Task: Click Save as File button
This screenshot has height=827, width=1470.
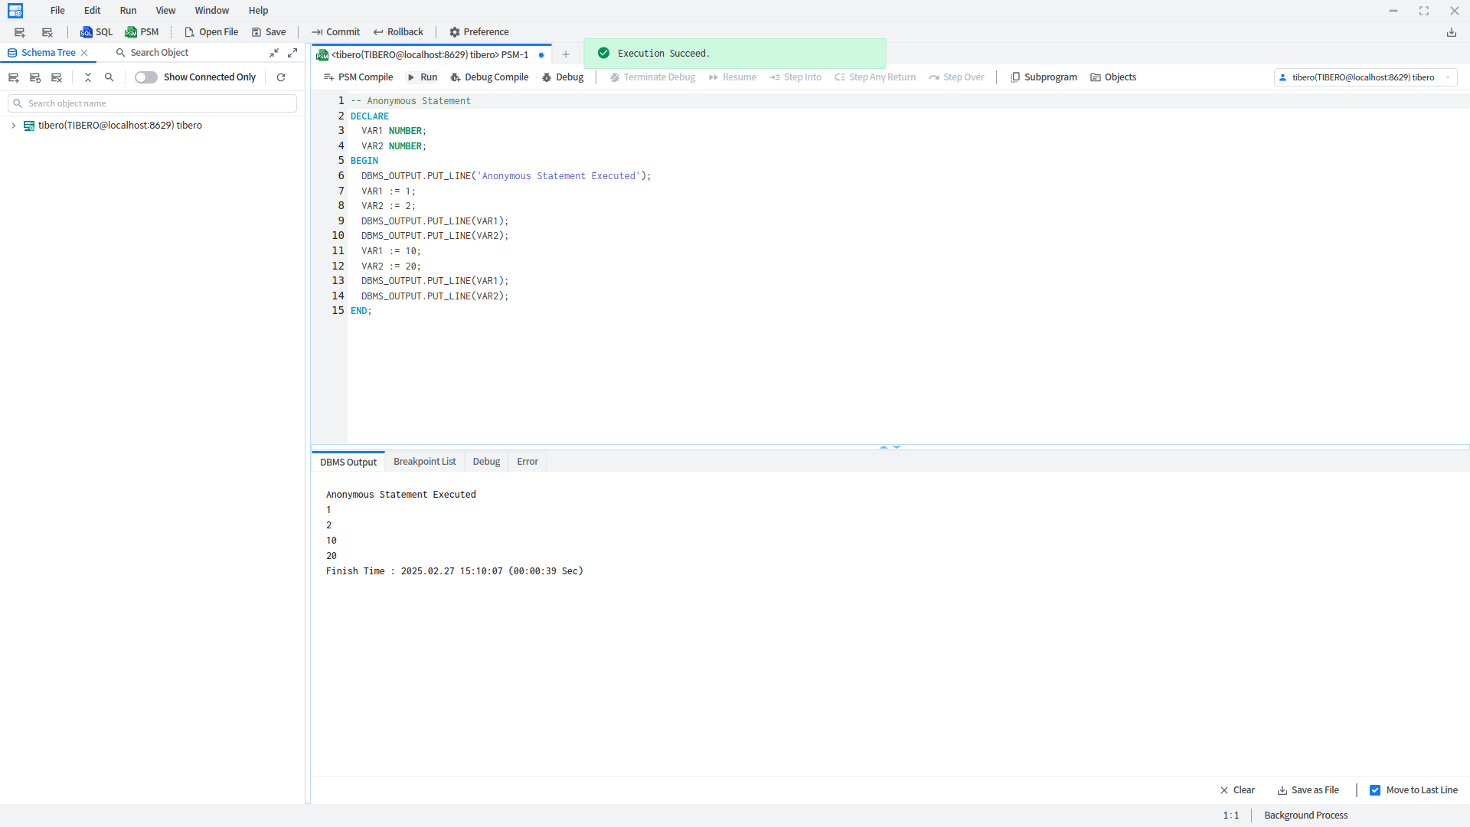Action: pos(1308,790)
